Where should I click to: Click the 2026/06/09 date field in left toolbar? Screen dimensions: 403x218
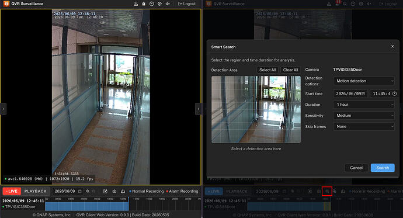tap(65, 191)
